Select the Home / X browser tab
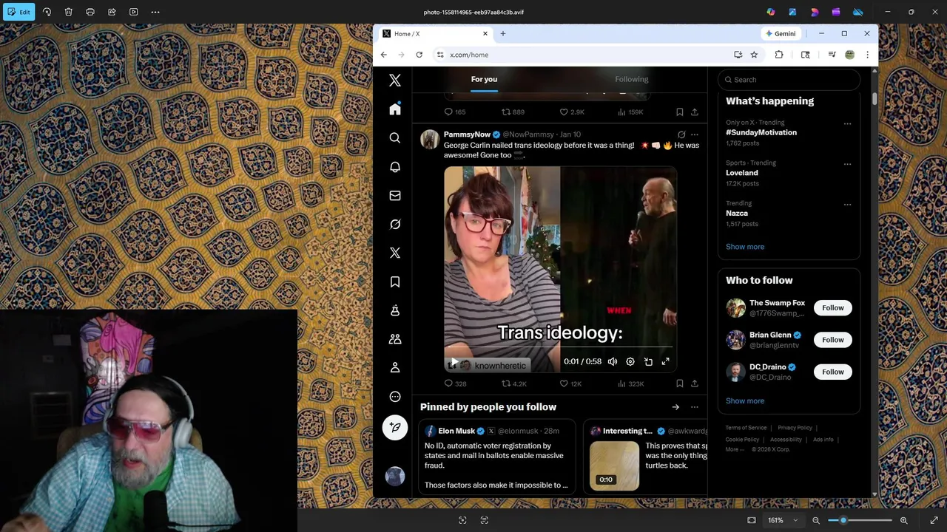 (435, 33)
